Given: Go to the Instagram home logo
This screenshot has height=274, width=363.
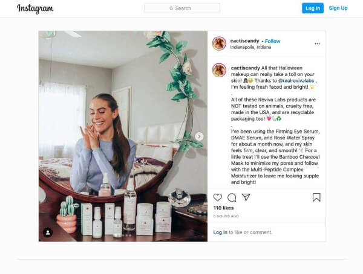Looking at the screenshot, I should [35, 8].
